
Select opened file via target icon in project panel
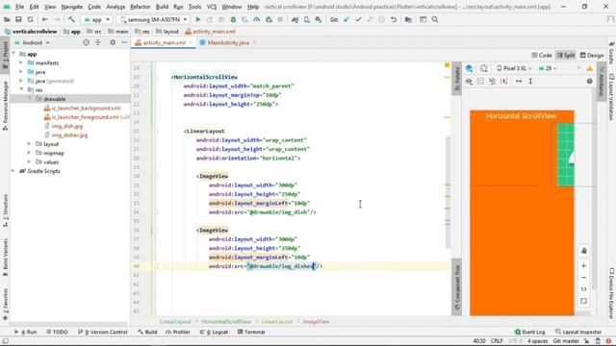tap(86, 42)
